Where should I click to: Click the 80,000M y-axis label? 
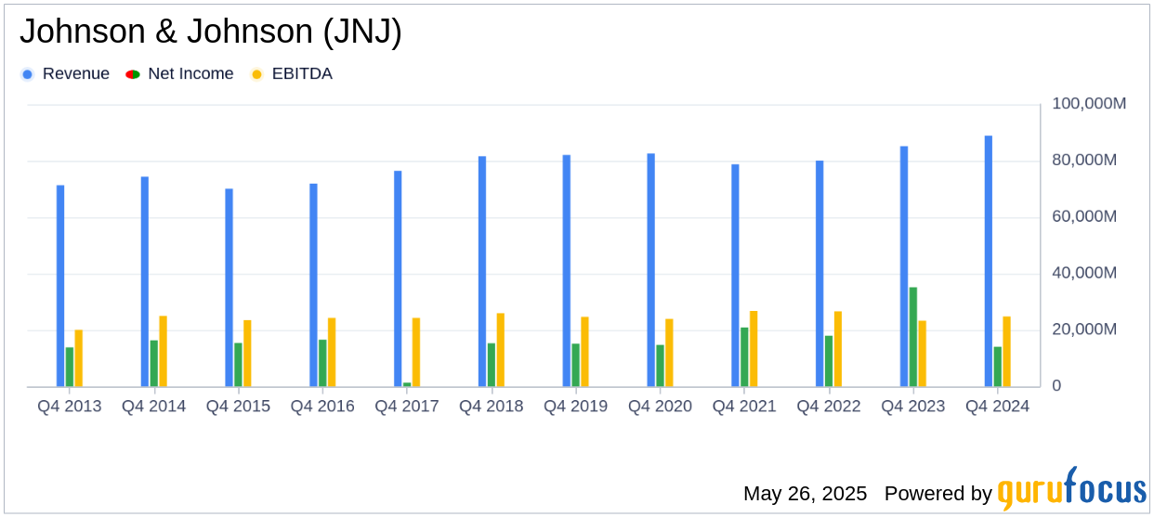click(1084, 161)
